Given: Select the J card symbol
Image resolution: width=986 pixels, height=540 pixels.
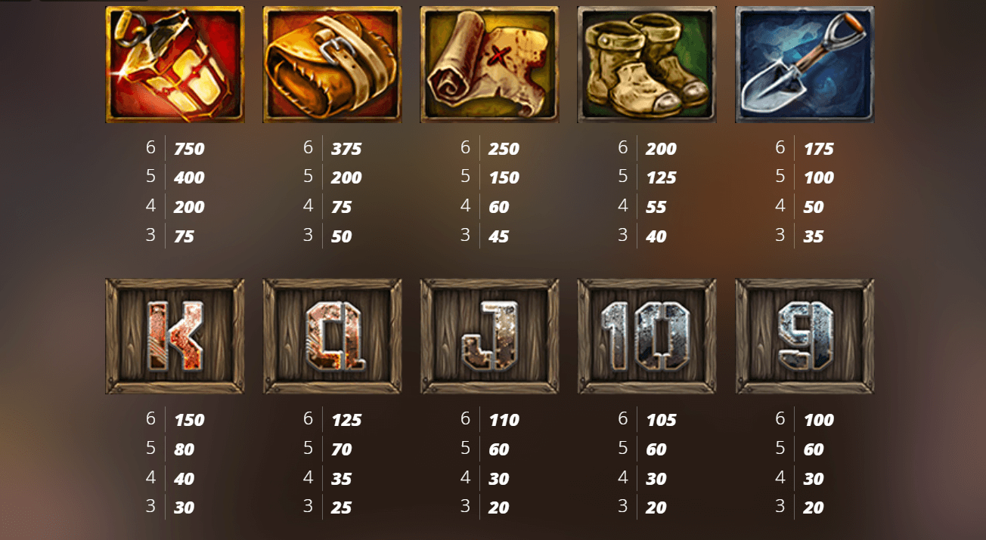Looking at the screenshot, I should click(490, 336).
